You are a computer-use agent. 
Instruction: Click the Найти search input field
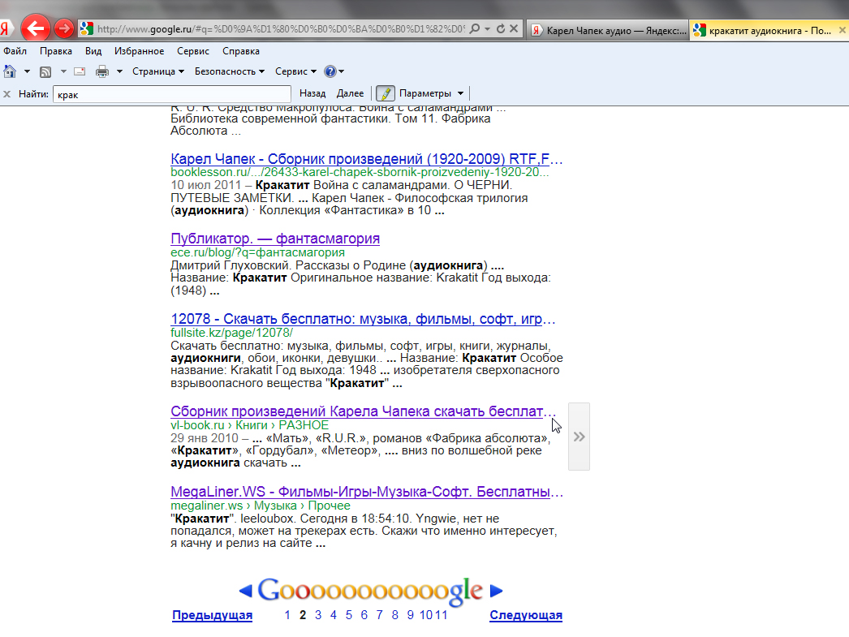click(x=171, y=94)
